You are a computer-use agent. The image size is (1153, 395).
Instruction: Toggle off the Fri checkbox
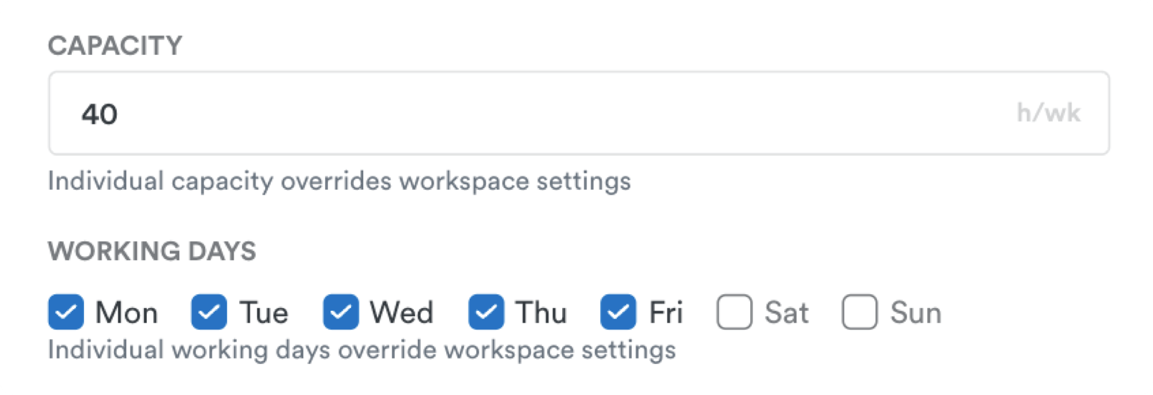pyautogui.click(x=618, y=312)
